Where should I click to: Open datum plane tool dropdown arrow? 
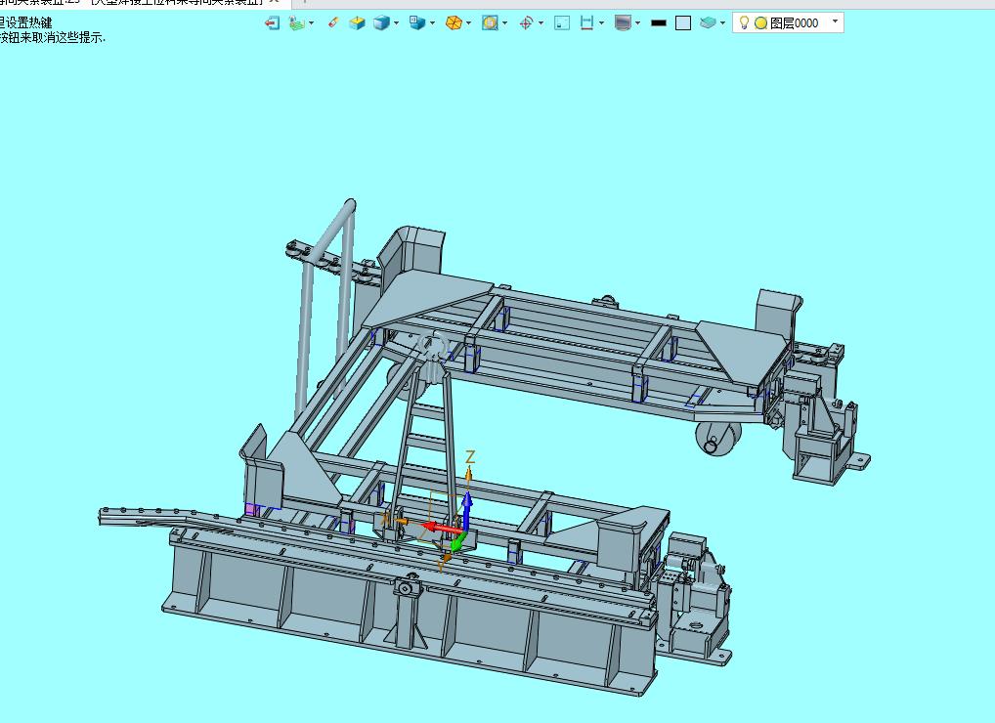coord(311,23)
